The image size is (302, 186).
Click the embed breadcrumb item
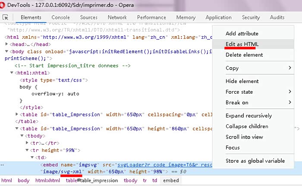pyautogui.click(x=171, y=180)
